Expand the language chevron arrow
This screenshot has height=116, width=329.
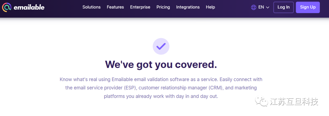[267, 8]
